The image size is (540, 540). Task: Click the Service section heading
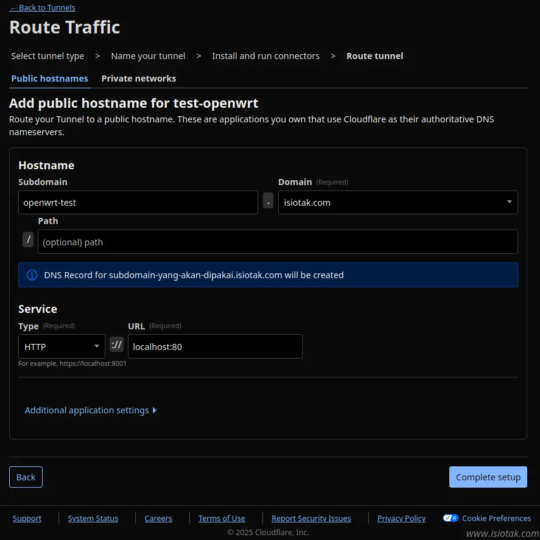click(38, 309)
